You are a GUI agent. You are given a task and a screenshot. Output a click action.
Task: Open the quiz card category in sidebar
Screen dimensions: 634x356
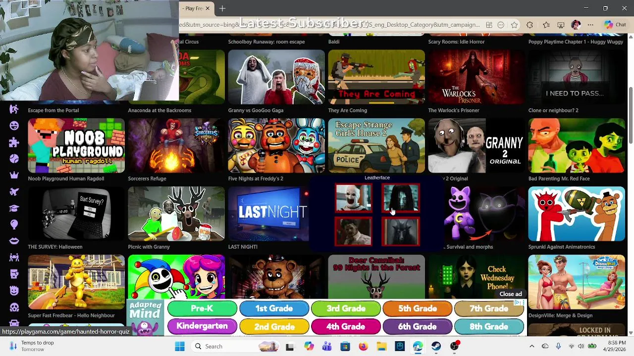tap(14, 274)
